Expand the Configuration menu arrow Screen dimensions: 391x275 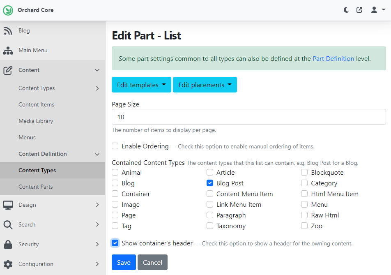97,264
